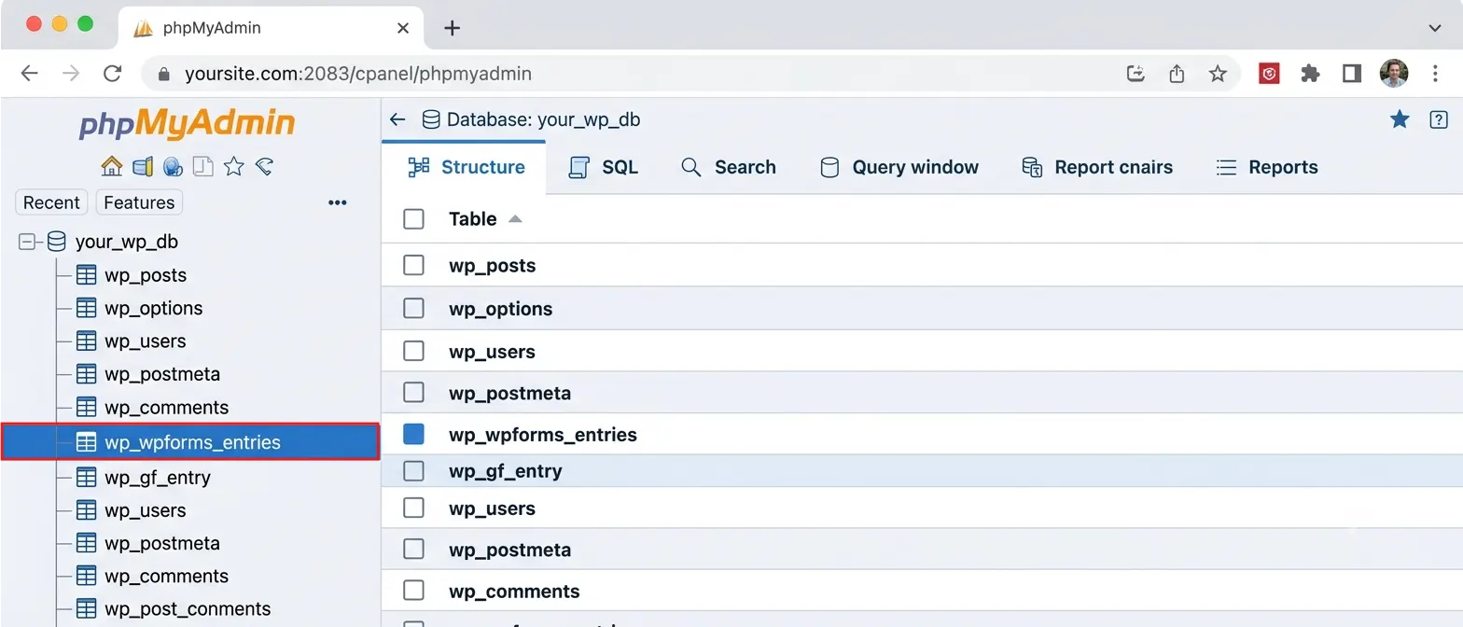
Task: Check the wp_gf_entry row checkbox
Action: (413, 471)
